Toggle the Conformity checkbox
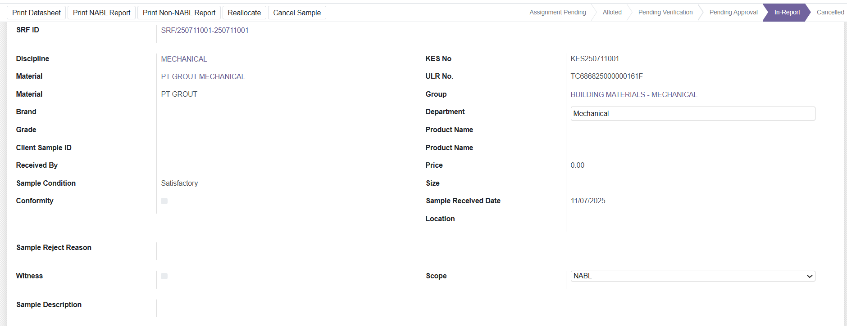The width and height of the screenshot is (847, 326). [x=164, y=201]
